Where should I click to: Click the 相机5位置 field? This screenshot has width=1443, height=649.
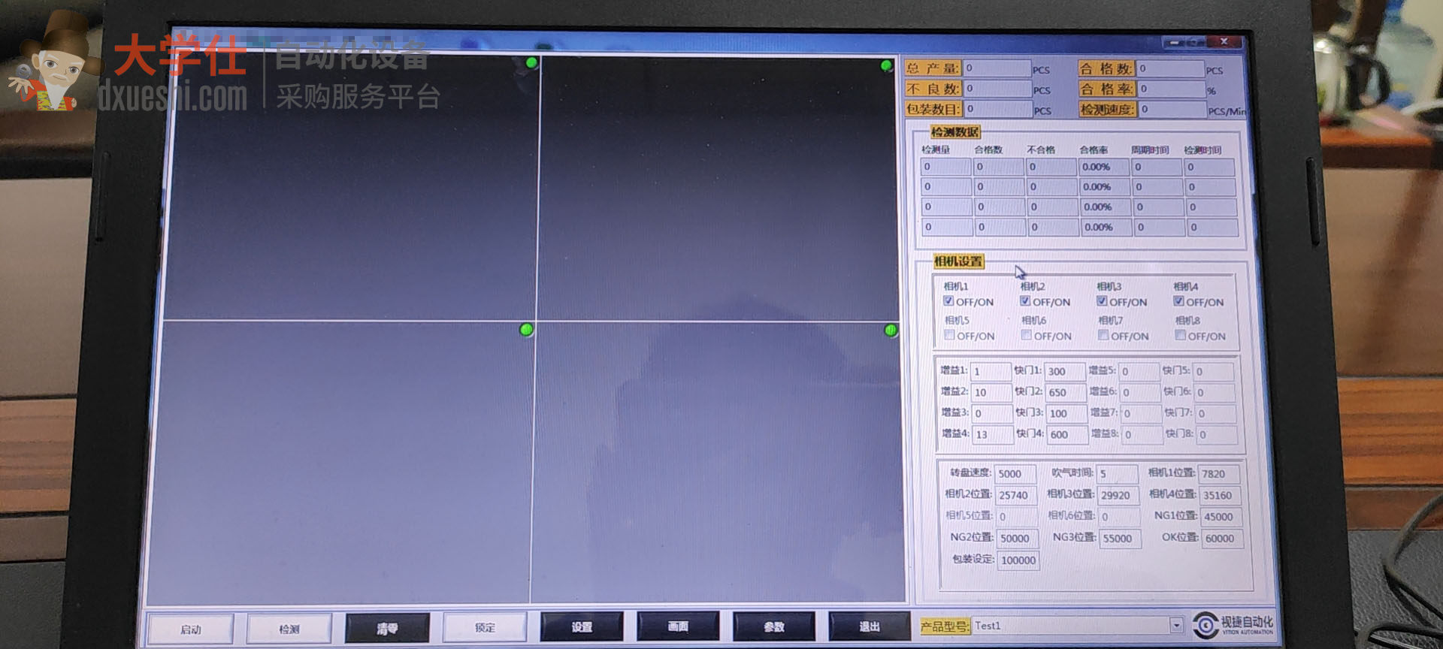pyautogui.click(x=1018, y=517)
